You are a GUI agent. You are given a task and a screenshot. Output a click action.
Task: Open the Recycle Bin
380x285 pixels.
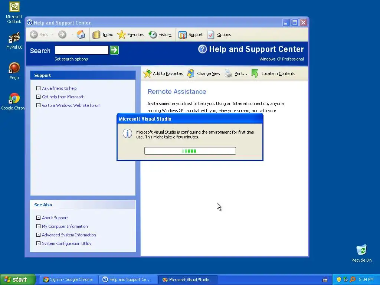(x=361, y=253)
